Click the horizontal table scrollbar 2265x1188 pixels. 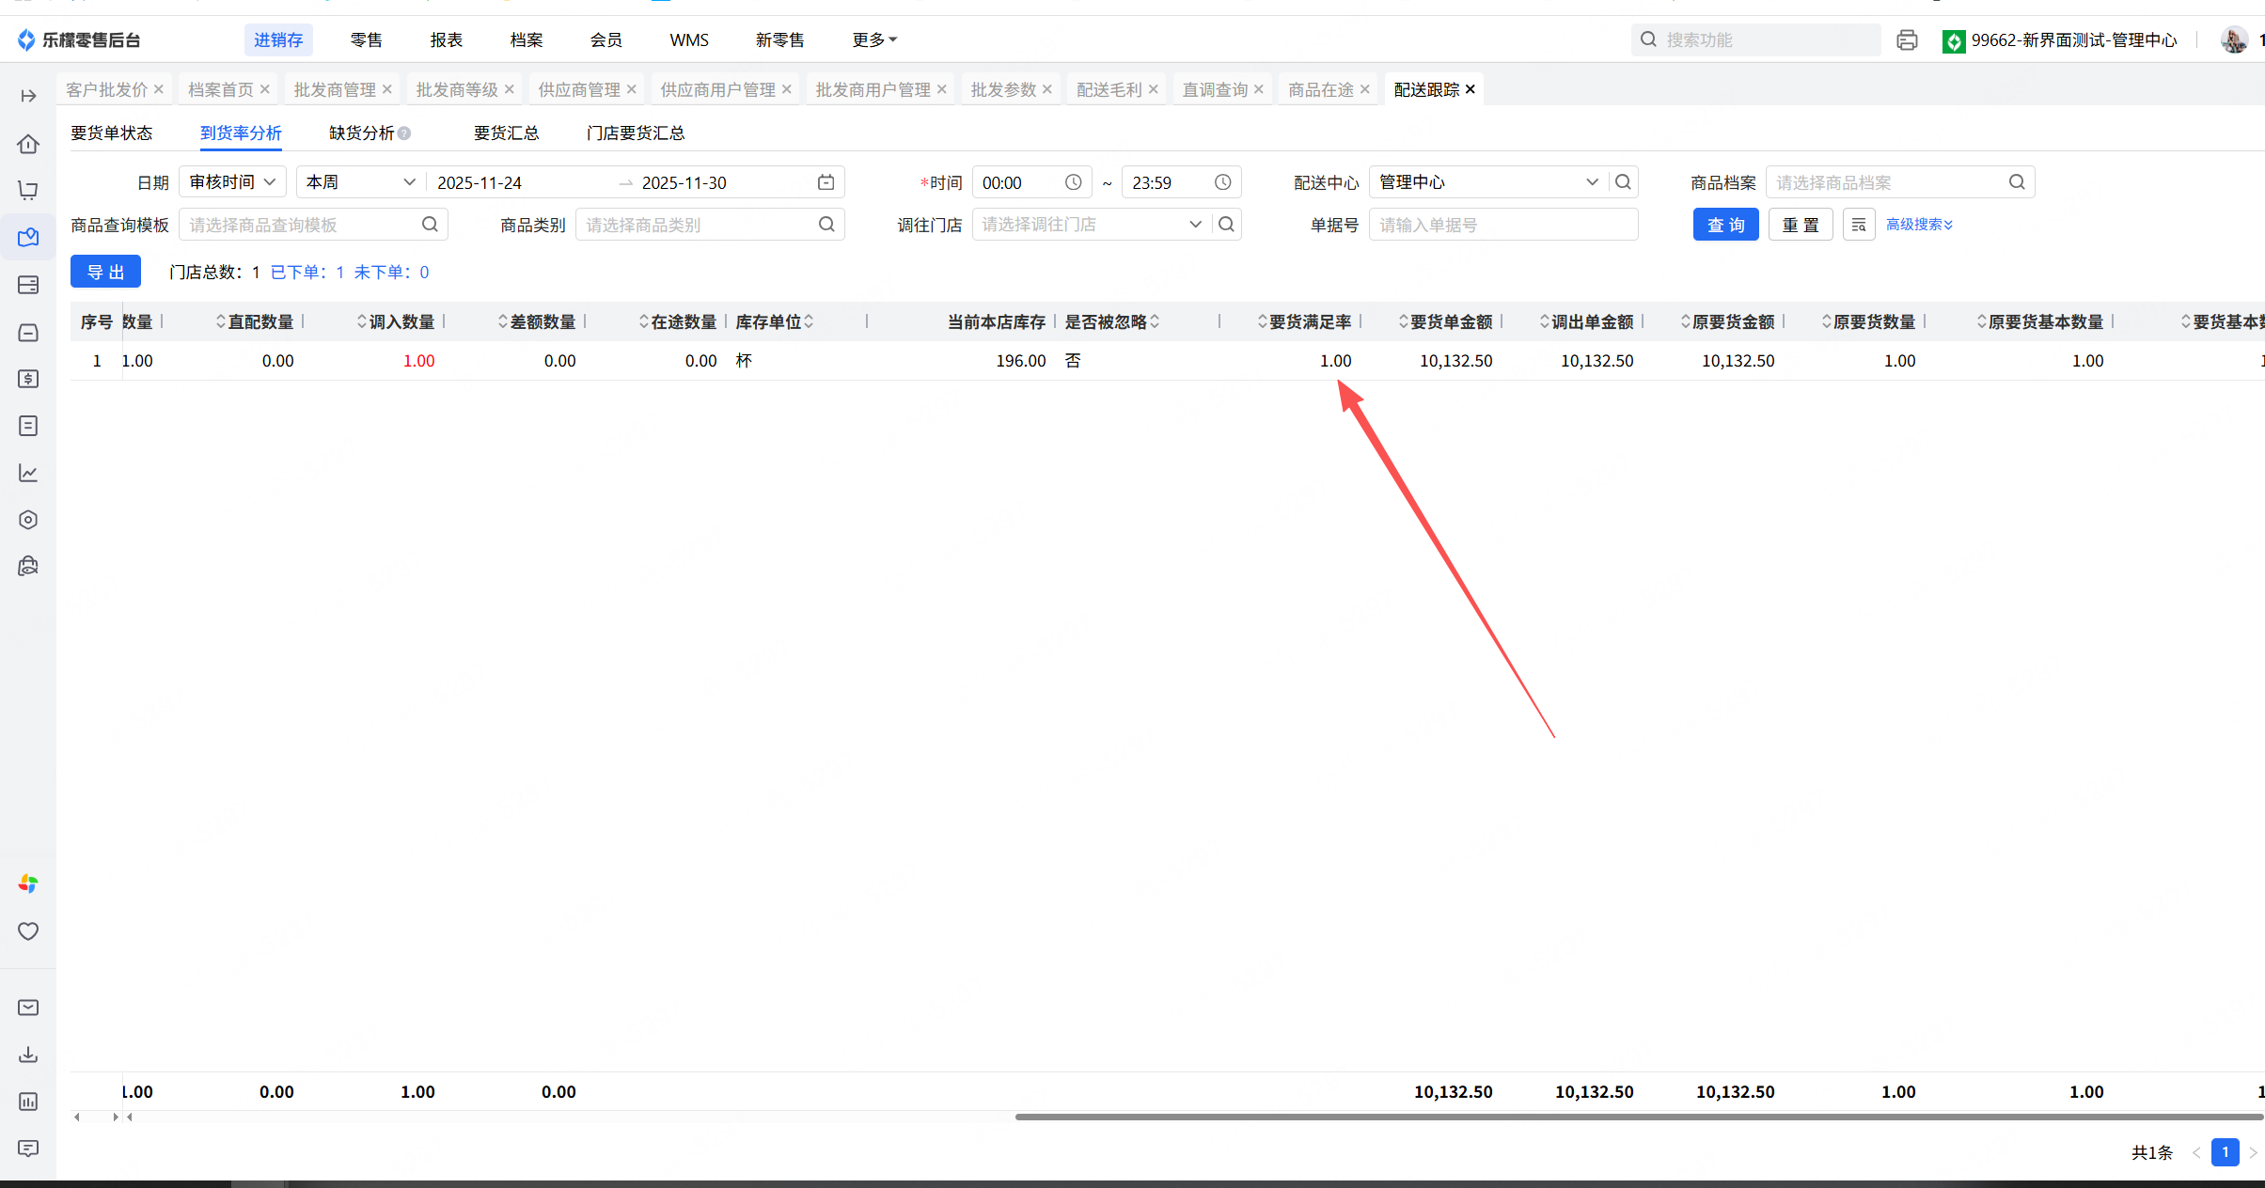(1636, 1117)
